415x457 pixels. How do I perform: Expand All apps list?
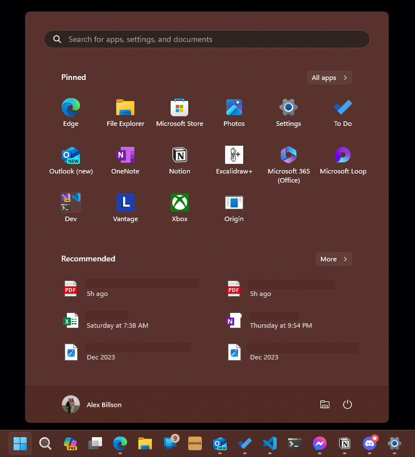point(329,78)
